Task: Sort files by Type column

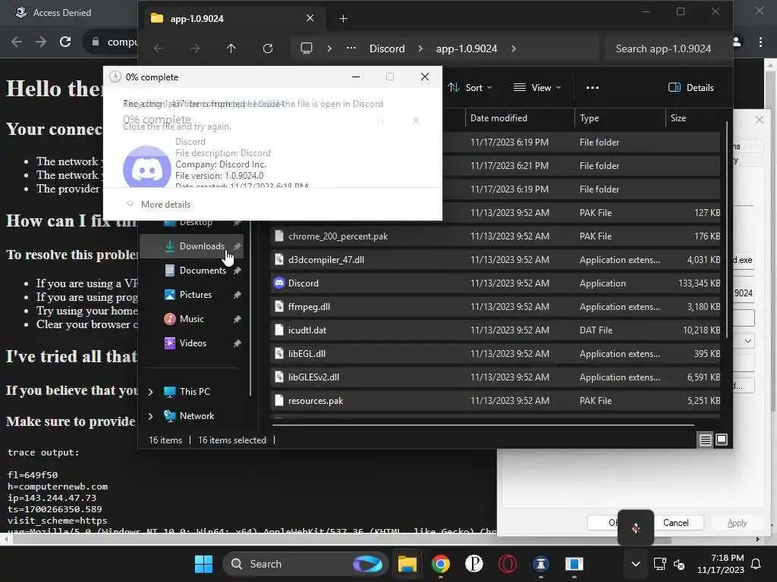Action: pyautogui.click(x=619, y=118)
